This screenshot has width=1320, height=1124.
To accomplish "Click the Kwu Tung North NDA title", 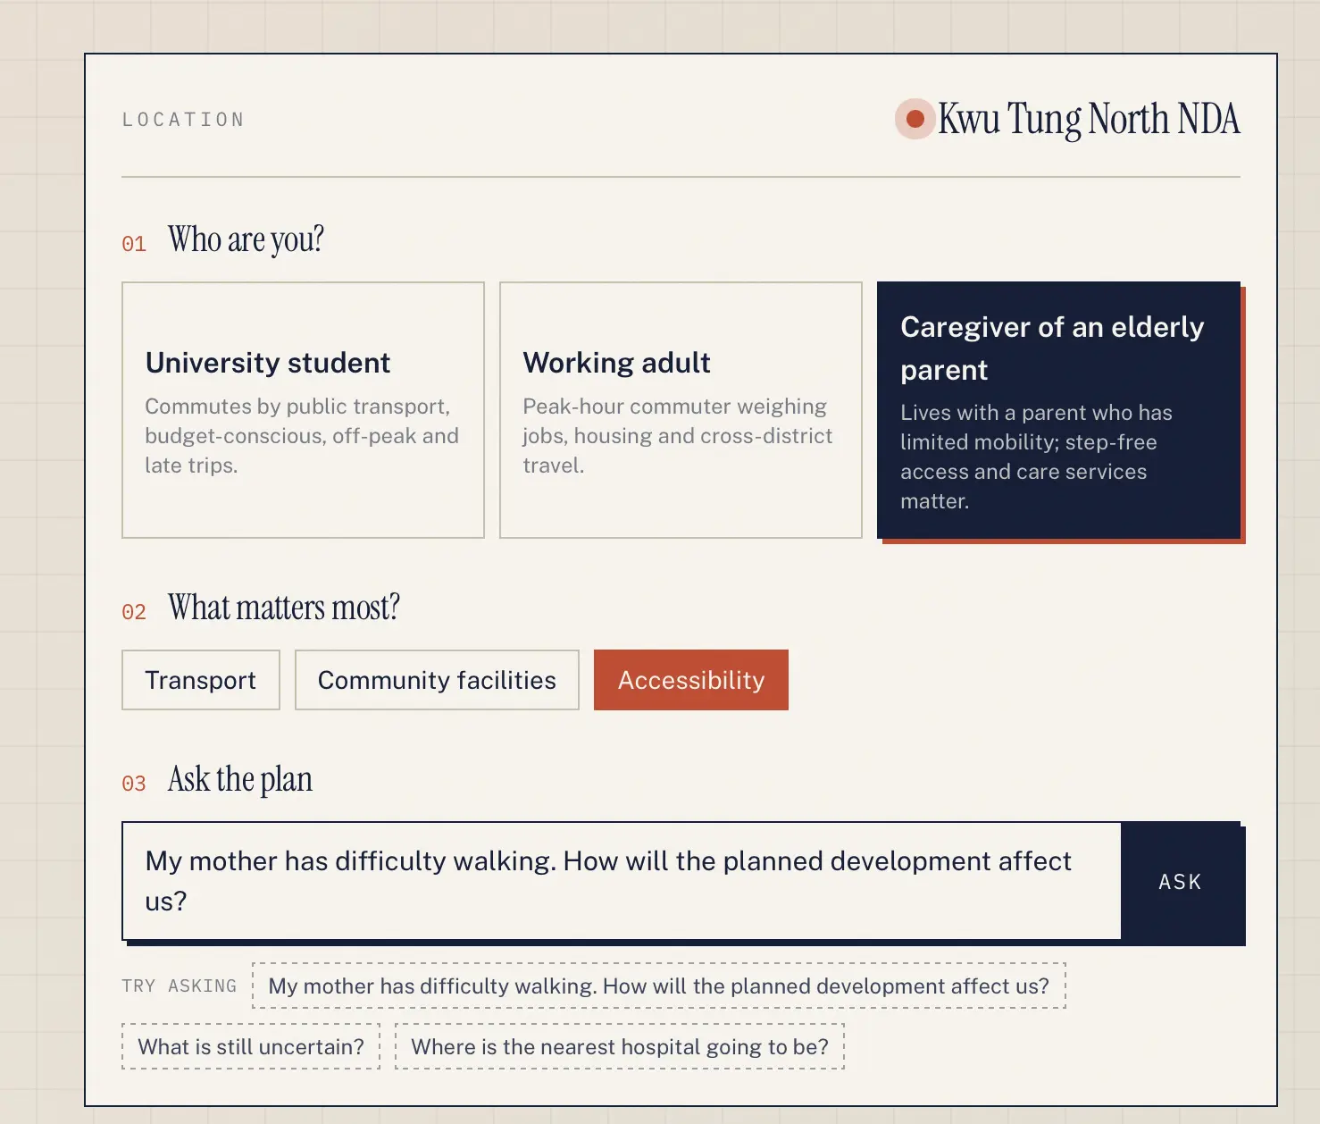I will coord(1089,119).
